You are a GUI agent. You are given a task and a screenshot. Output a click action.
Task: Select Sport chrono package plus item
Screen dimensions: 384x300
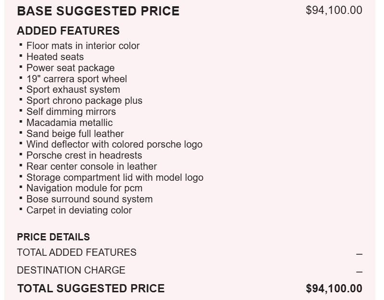click(x=84, y=100)
